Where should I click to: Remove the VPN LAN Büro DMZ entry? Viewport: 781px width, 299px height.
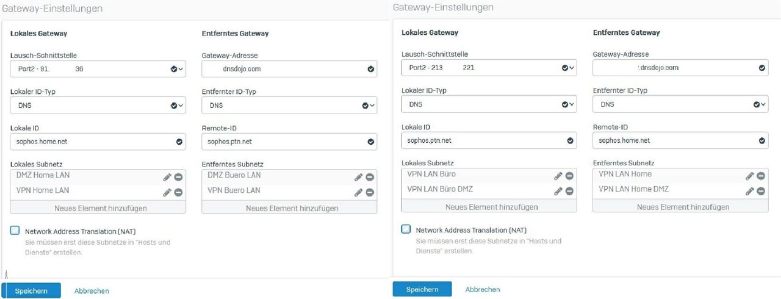(569, 191)
